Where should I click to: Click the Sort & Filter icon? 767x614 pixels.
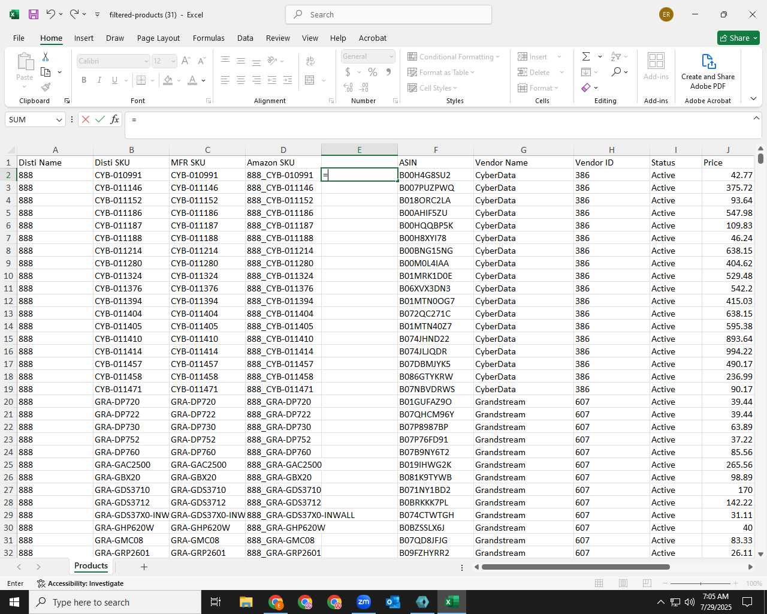[x=616, y=56]
